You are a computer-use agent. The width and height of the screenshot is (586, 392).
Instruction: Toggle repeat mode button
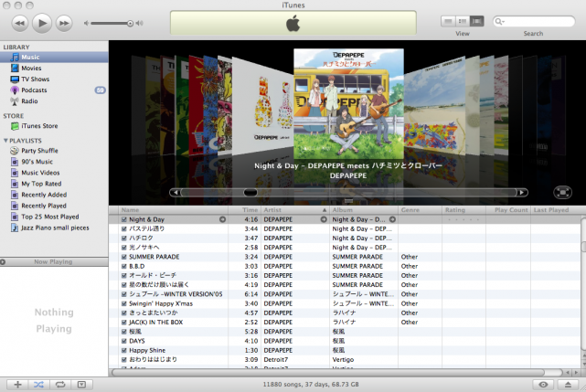pos(60,385)
